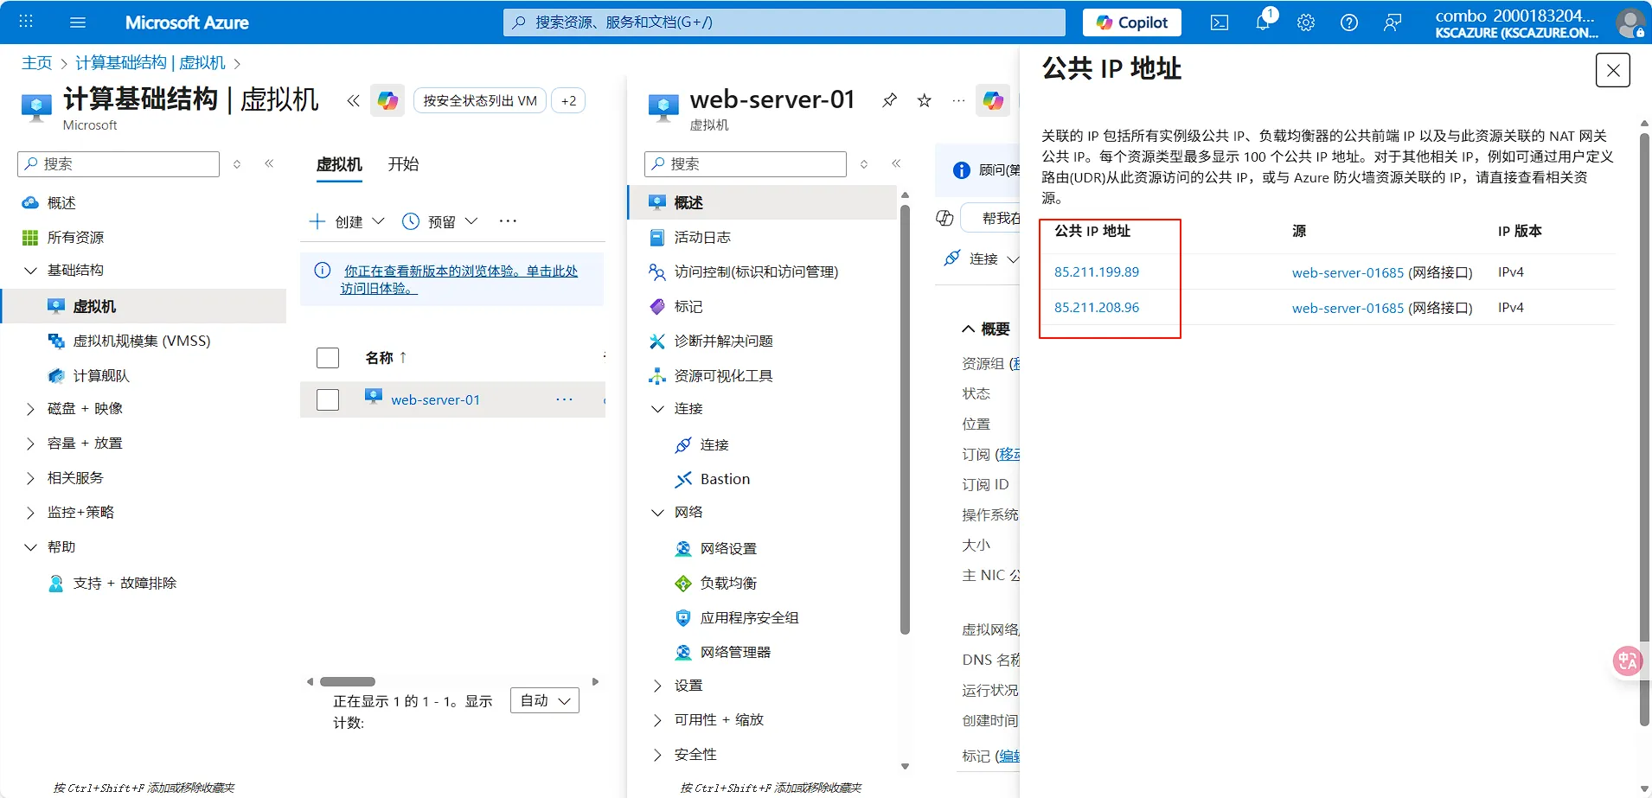Add web-server-01 to favorites with the star
Image resolution: width=1652 pixels, height=798 pixels.
click(924, 100)
